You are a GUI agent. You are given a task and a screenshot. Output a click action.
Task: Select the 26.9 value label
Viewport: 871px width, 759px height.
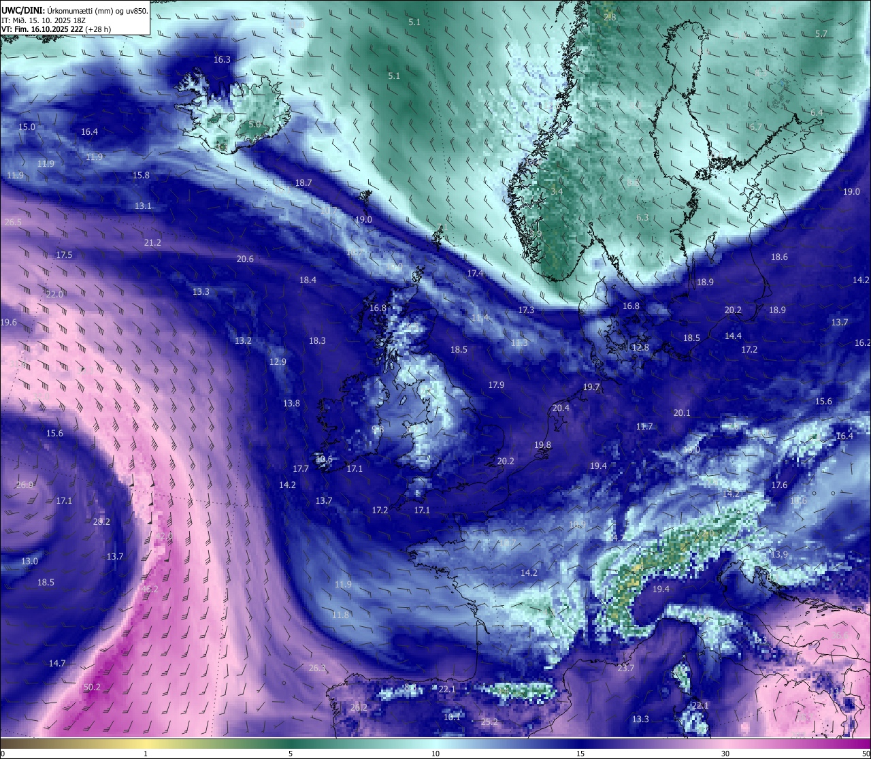pos(24,485)
